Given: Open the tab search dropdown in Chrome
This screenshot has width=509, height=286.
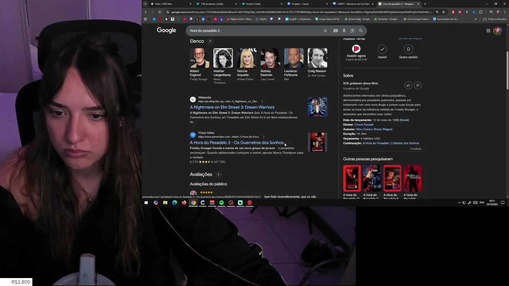Looking at the screenshot, I should pyautogui.click(x=146, y=4).
